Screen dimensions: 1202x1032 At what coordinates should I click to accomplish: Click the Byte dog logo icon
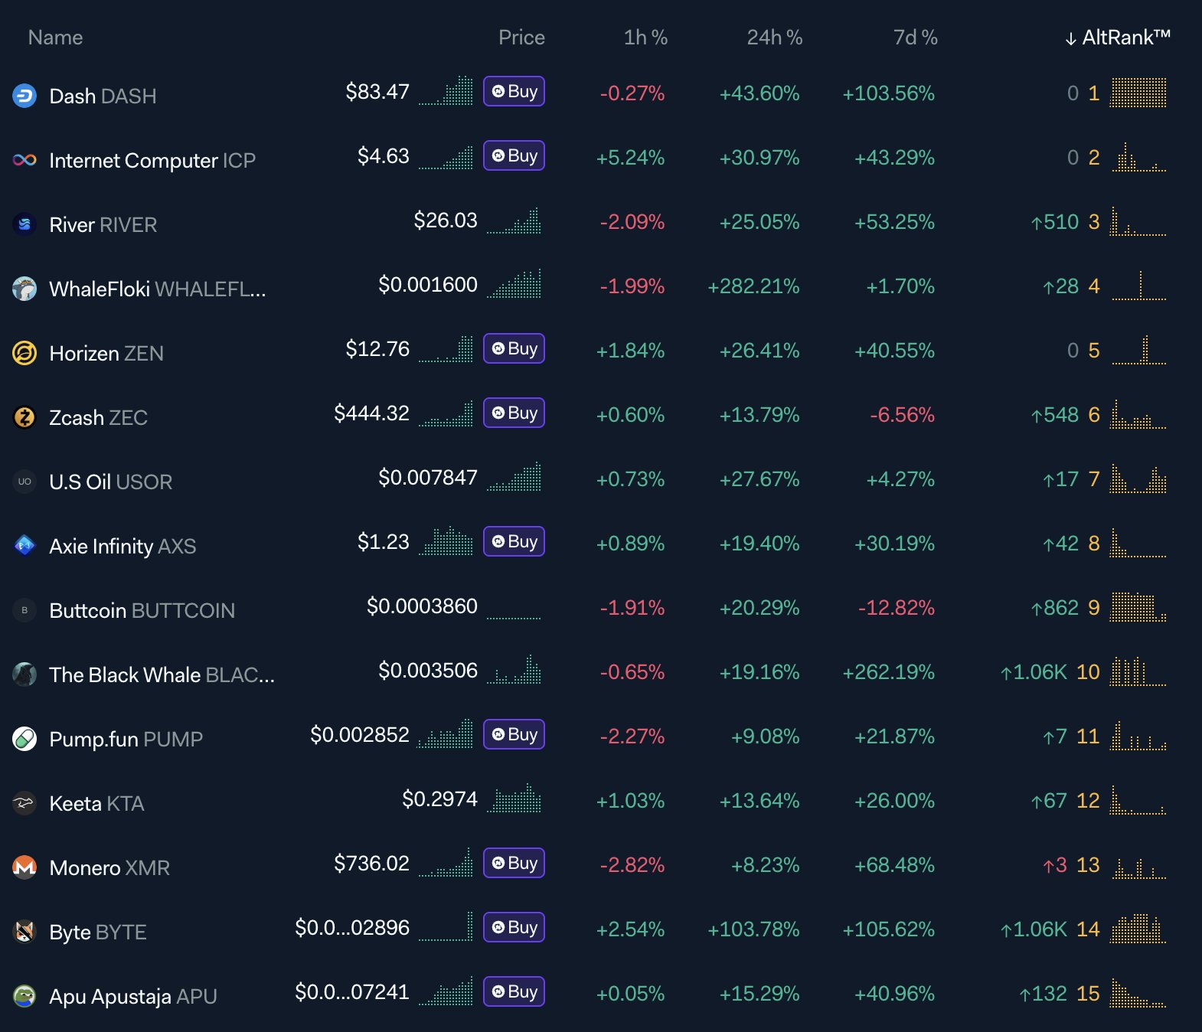24,932
